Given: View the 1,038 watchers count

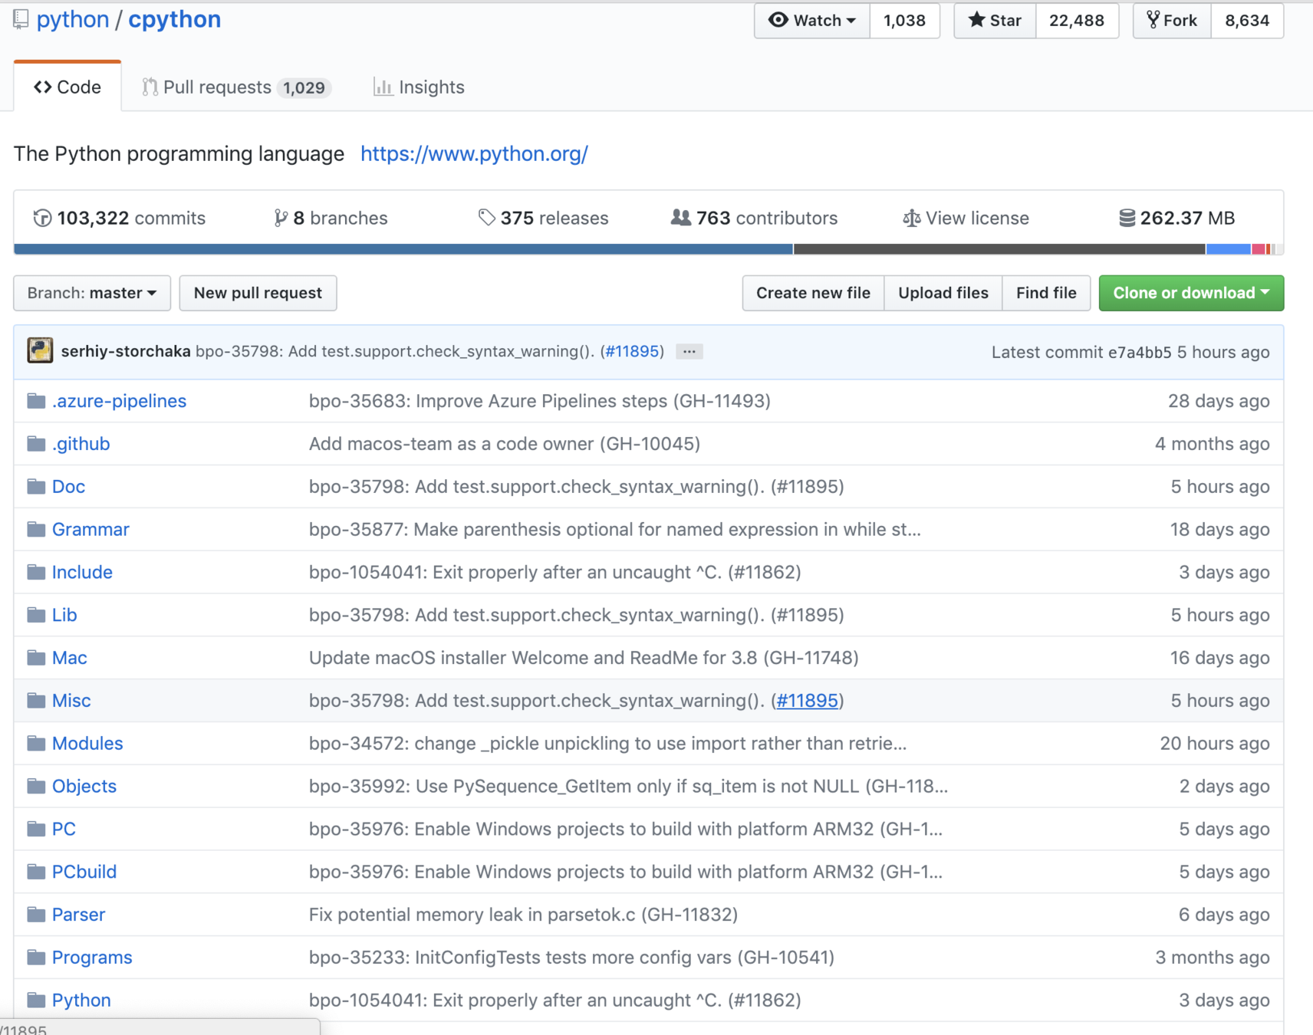Looking at the screenshot, I should click(904, 21).
